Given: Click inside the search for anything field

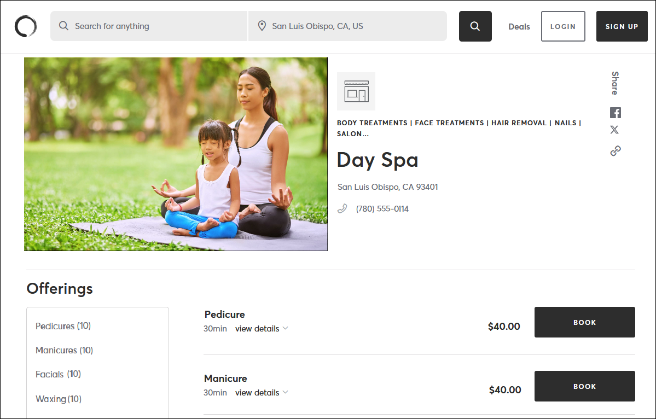Looking at the screenshot, I should pyautogui.click(x=148, y=26).
